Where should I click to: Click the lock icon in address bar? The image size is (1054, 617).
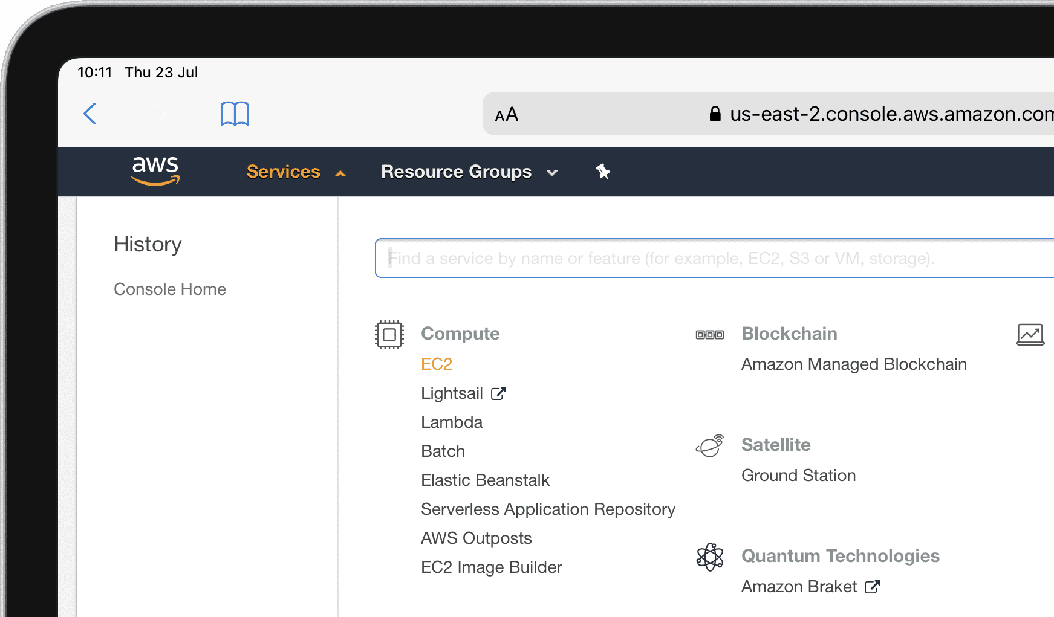715,114
